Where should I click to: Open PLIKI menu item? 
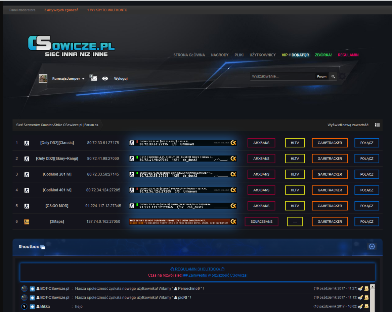[x=239, y=55]
